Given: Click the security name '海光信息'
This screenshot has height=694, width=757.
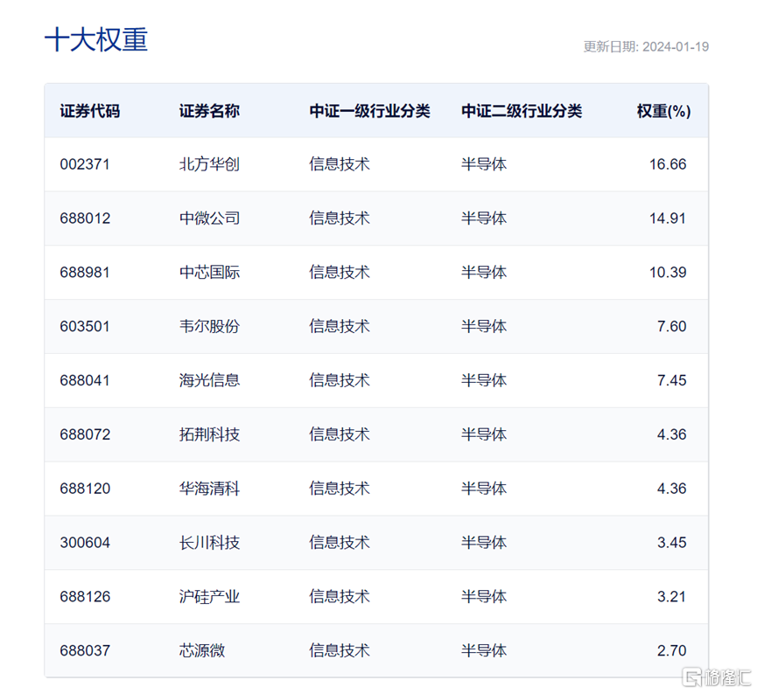Looking at the screenshot, I should (209, 380).
